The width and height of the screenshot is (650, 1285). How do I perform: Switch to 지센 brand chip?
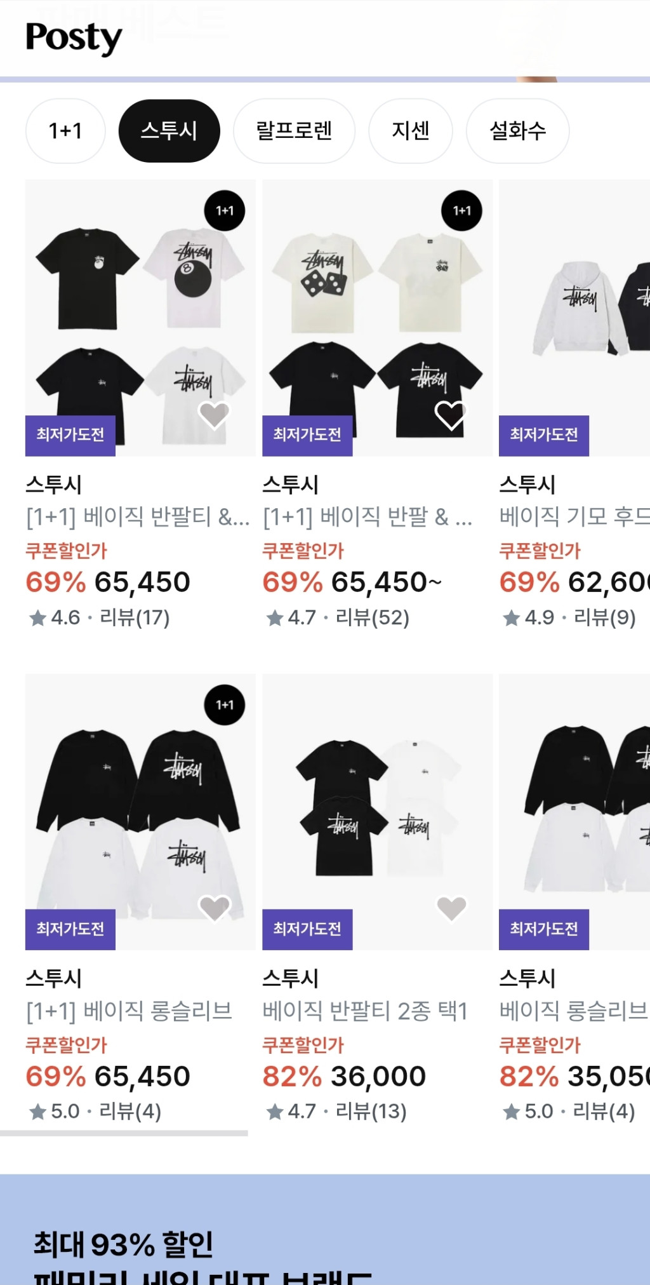point(411,131)
